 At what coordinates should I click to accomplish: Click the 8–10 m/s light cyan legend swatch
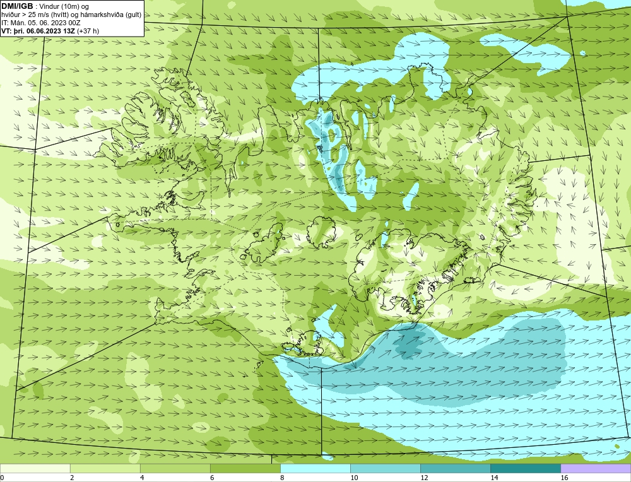click(315, 468)
